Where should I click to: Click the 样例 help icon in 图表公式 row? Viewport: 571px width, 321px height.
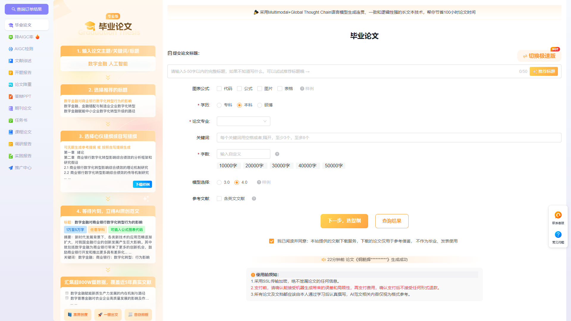coord(302,89)
